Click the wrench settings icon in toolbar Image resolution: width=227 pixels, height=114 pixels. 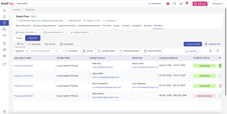tap(218, 51)
